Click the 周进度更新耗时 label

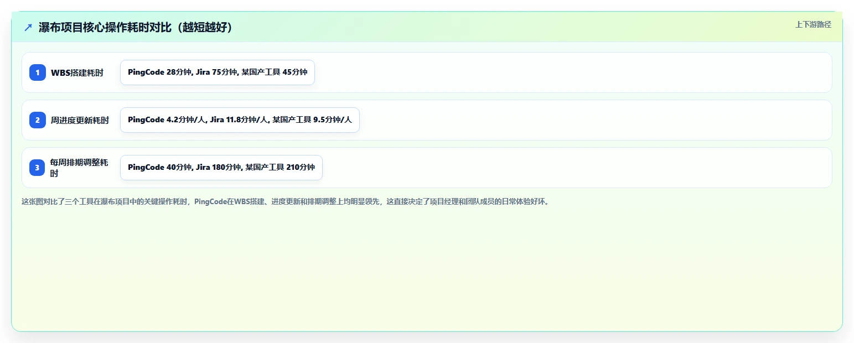tap(80, 120)
